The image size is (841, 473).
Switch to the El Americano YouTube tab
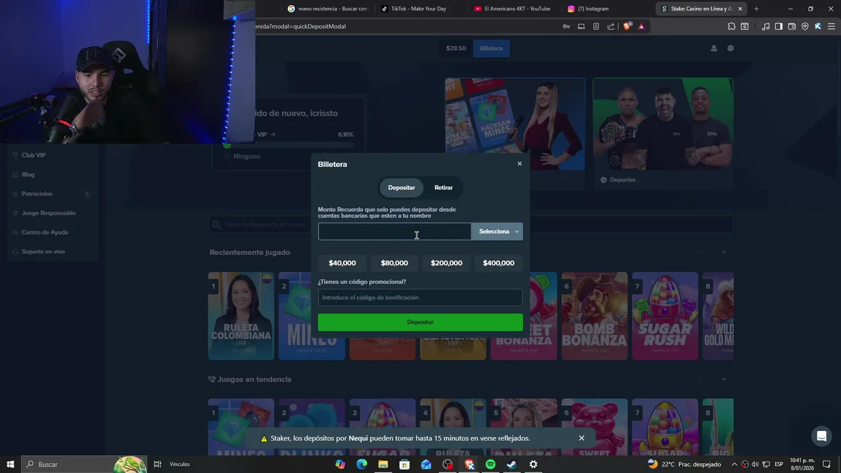[x=515, y=9]
